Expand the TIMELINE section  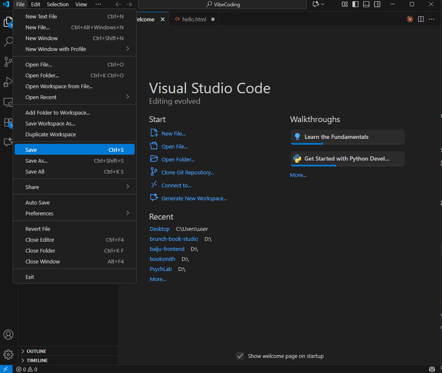point(37,360)
